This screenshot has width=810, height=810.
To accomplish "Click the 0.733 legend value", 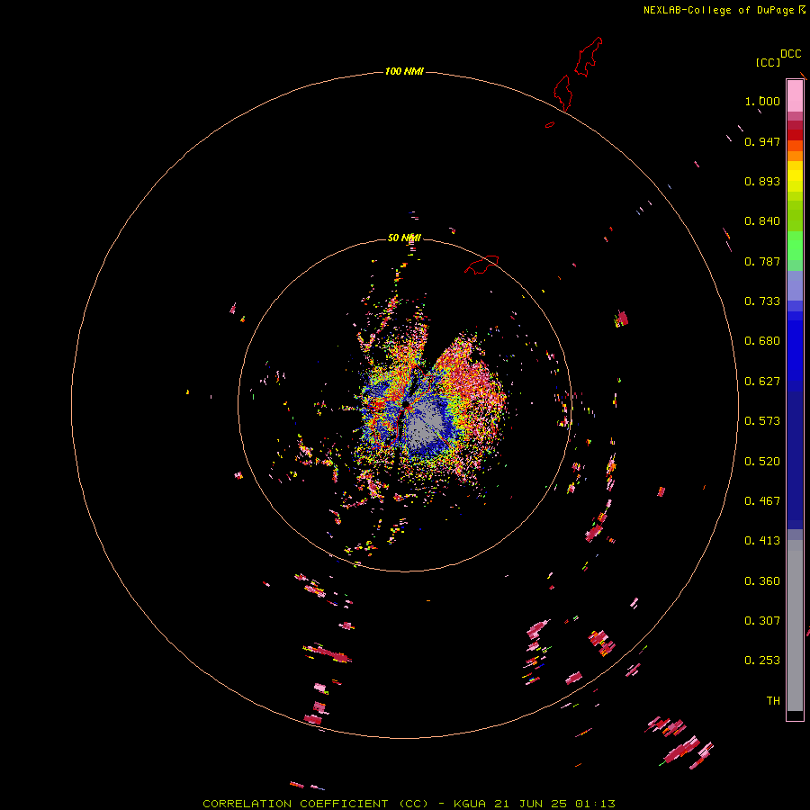I will pos(762,301).
